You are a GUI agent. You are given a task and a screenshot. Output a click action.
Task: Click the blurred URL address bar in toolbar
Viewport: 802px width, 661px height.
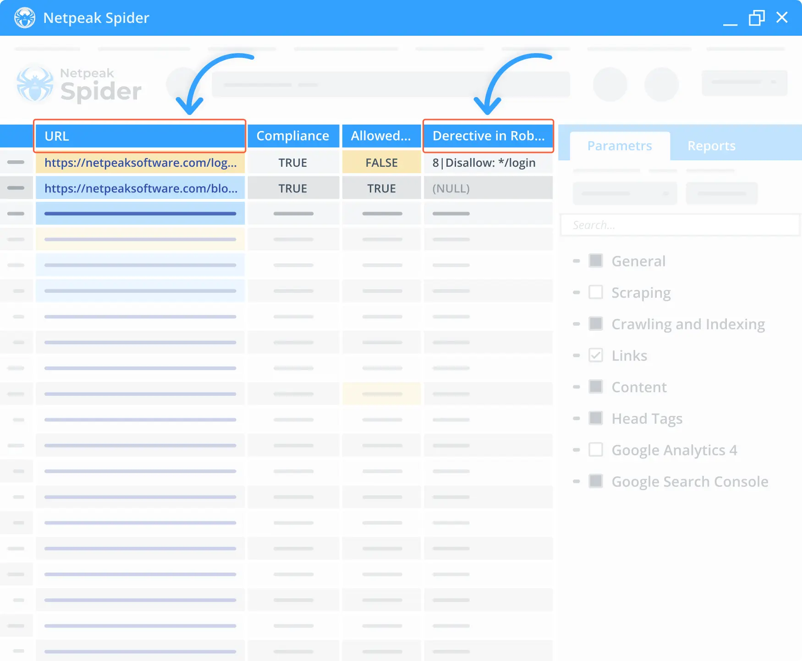point(391,84)
